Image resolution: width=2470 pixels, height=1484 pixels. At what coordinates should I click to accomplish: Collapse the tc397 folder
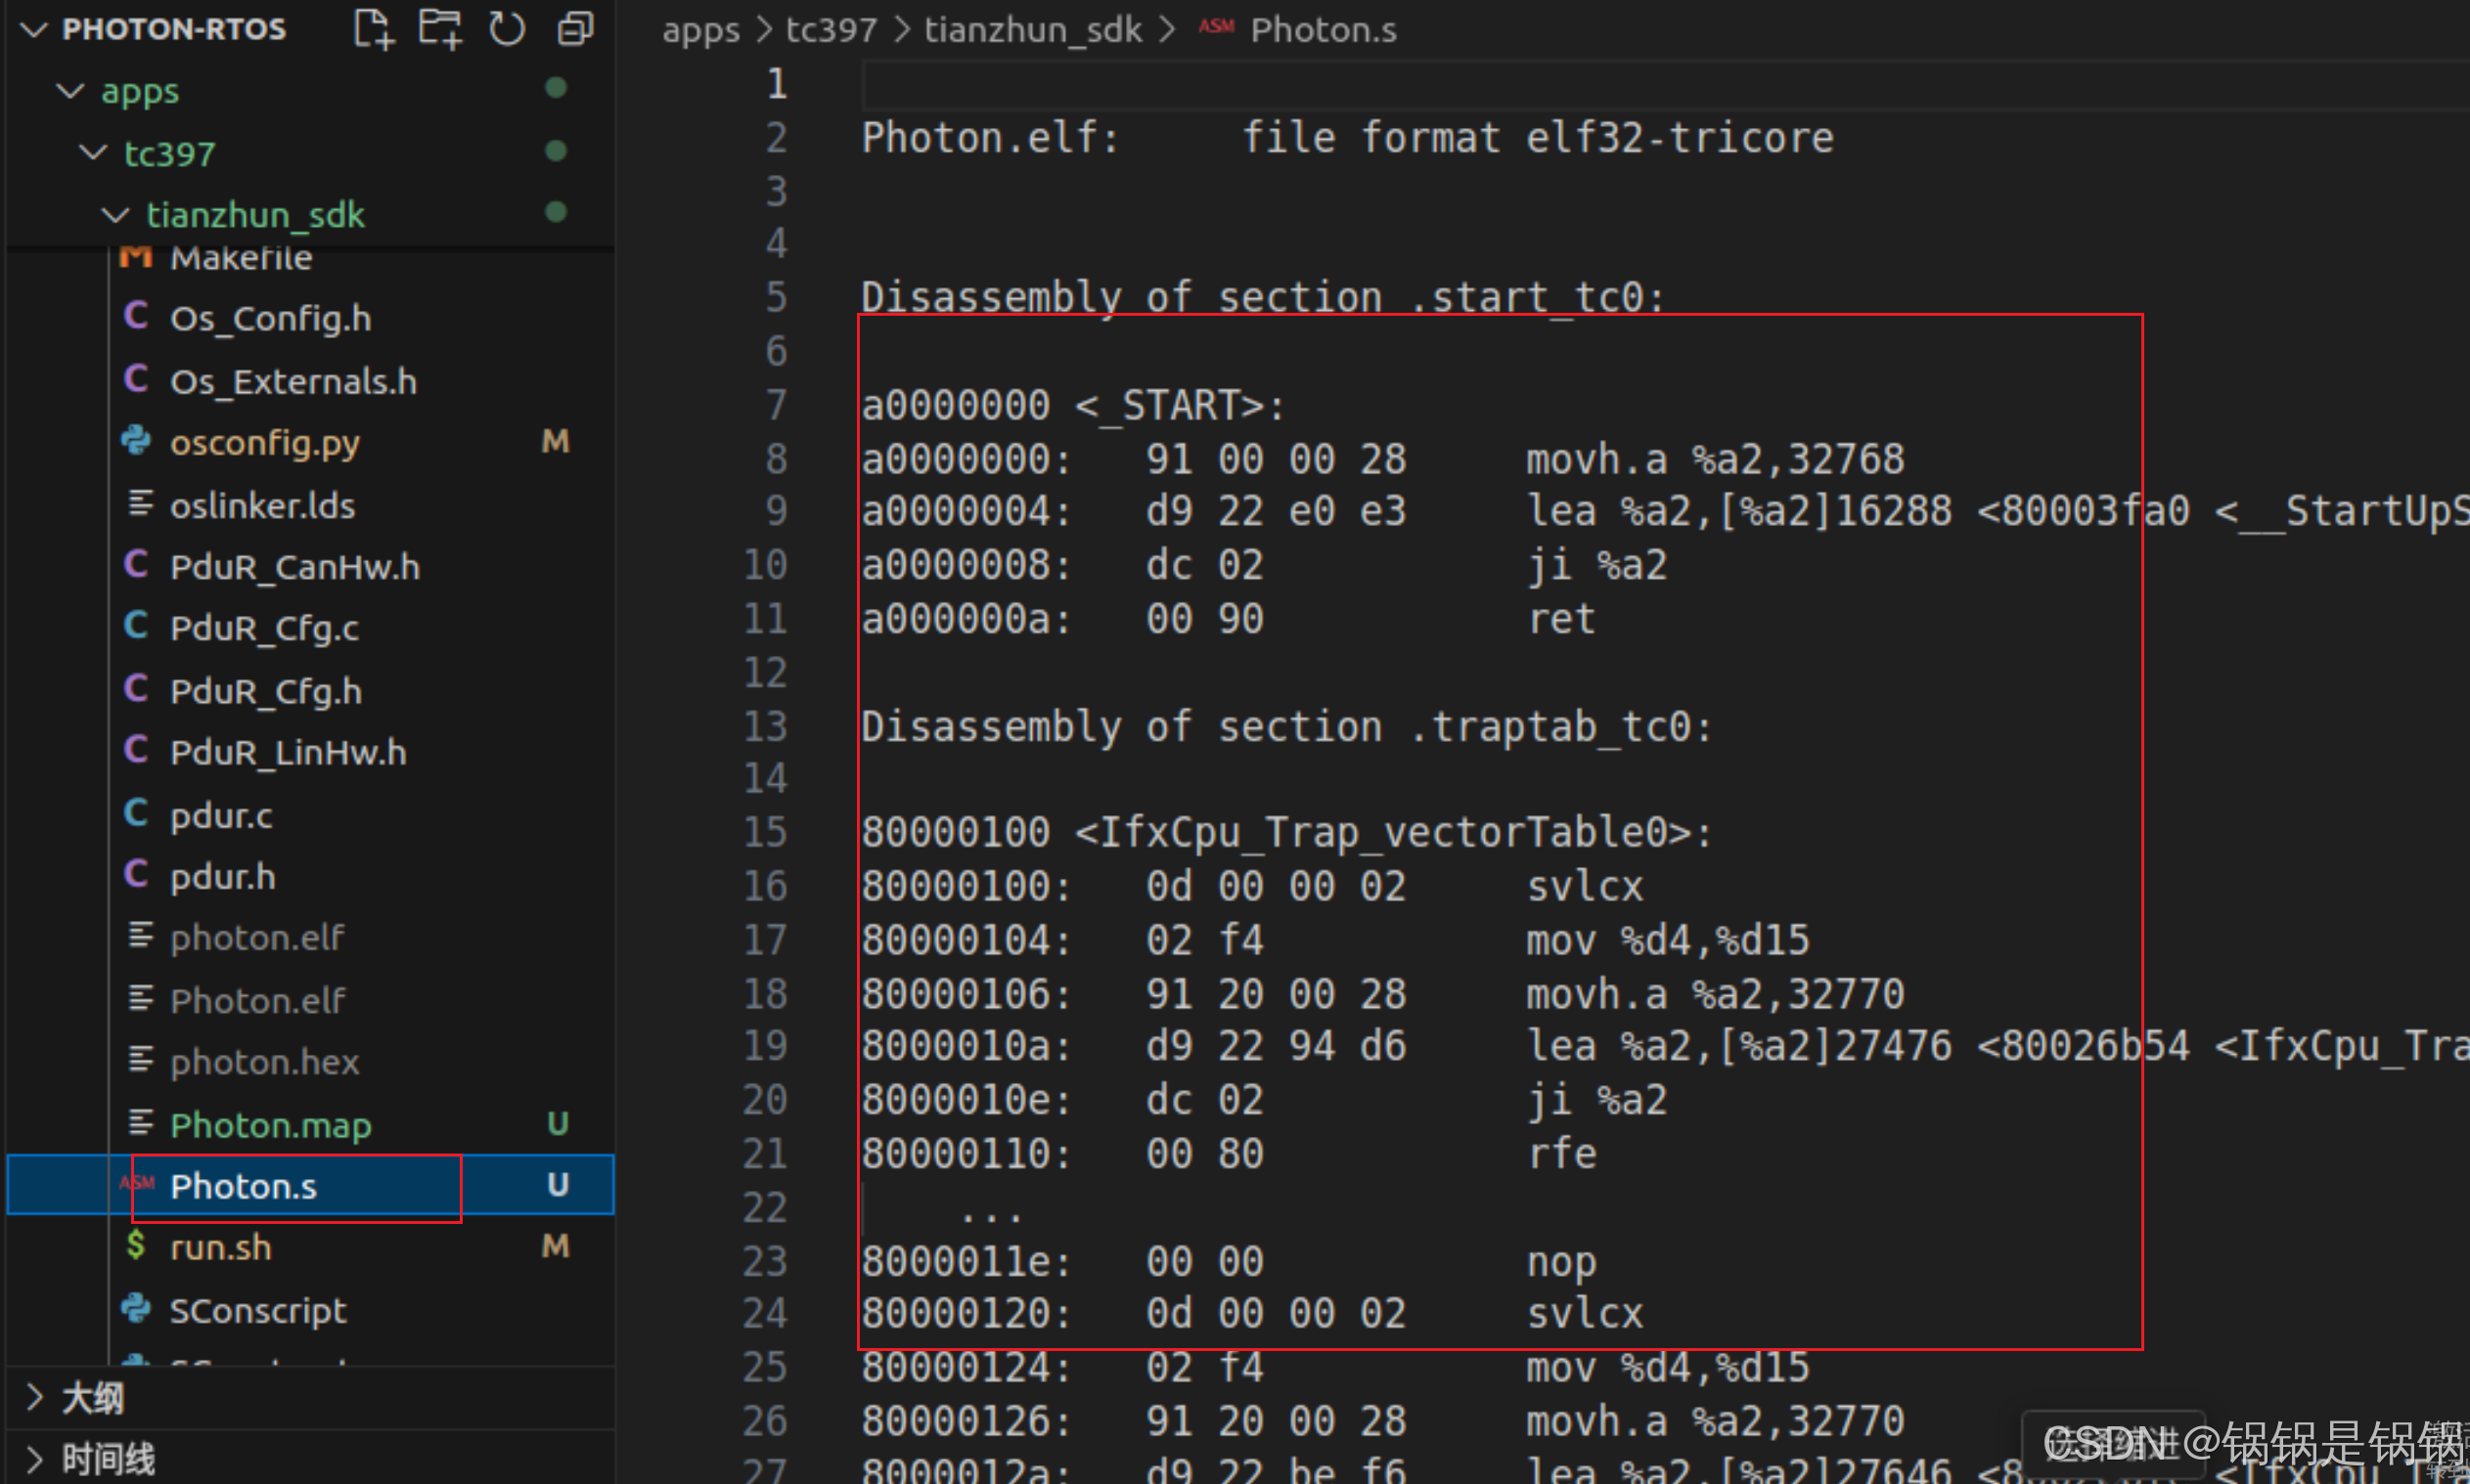(x=93, y=153)
